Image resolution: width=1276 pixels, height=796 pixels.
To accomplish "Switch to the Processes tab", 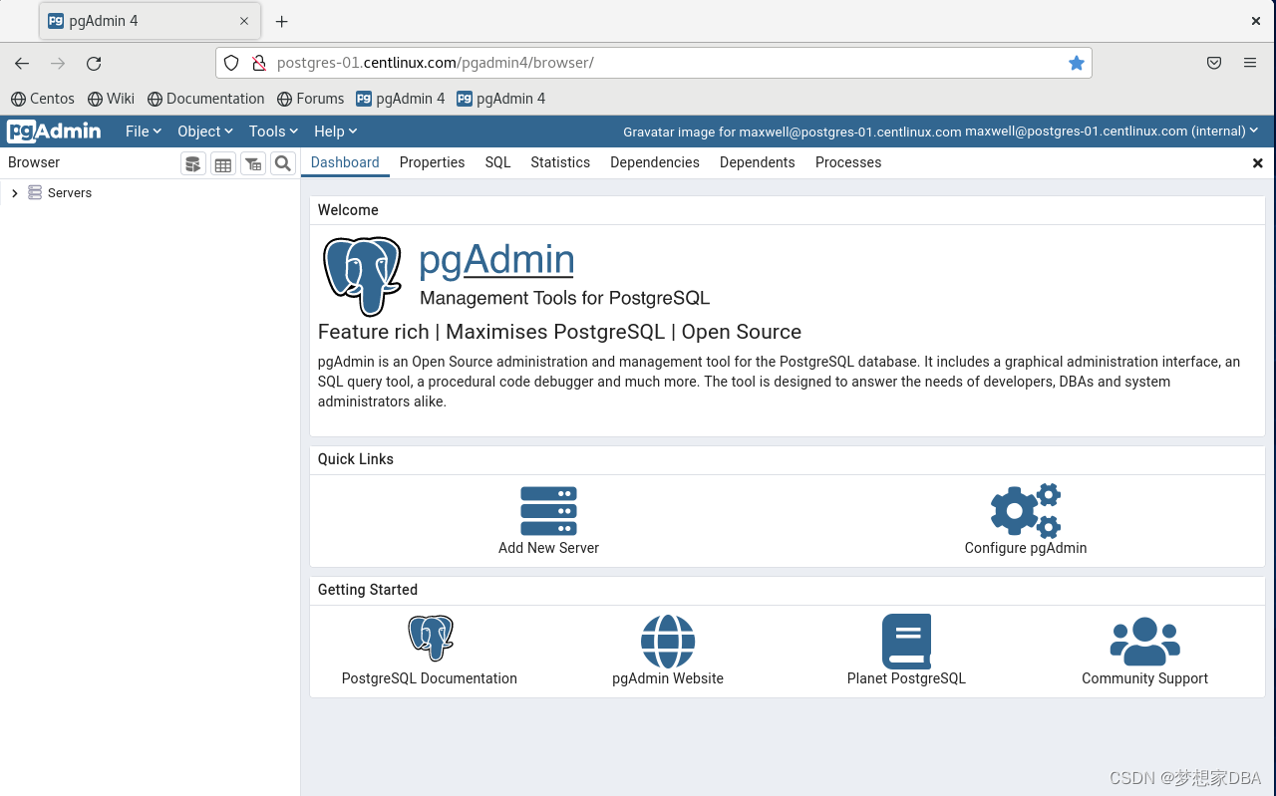I will pyautogui.click(x=848, y=162).
